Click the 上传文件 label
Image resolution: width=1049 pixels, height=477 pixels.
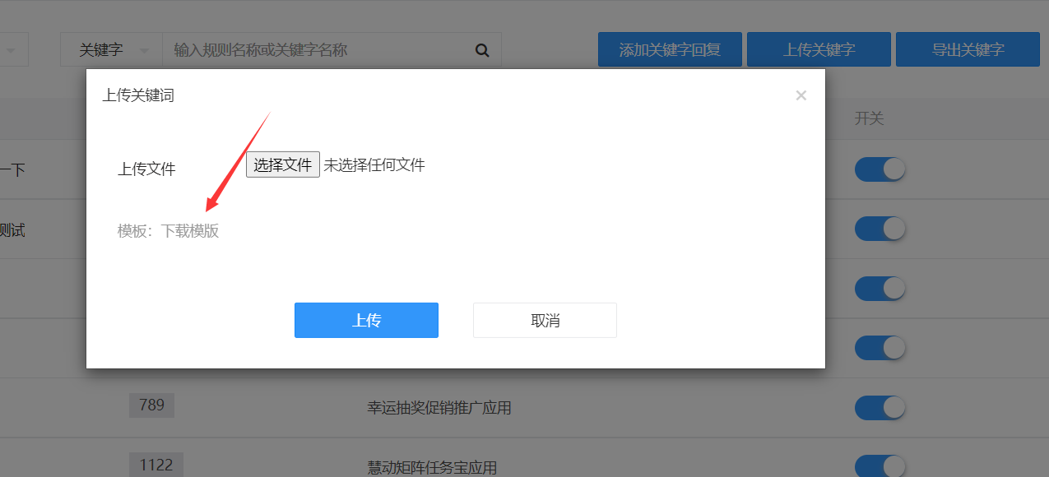pyautogui.click(x=146, y=169)
